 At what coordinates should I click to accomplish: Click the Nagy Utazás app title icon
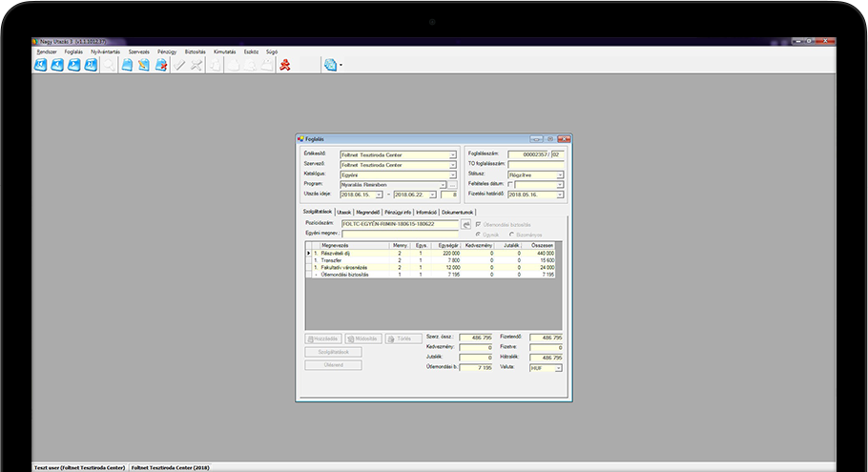click(35, 42)
